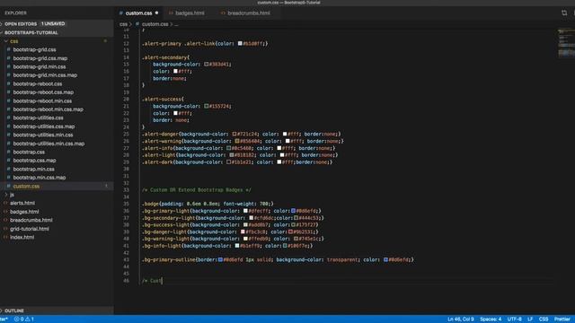Change indentation via Spaces: 4
Image resolution: width=575 pixels, height=323 pixels.
tap(491, 319)
